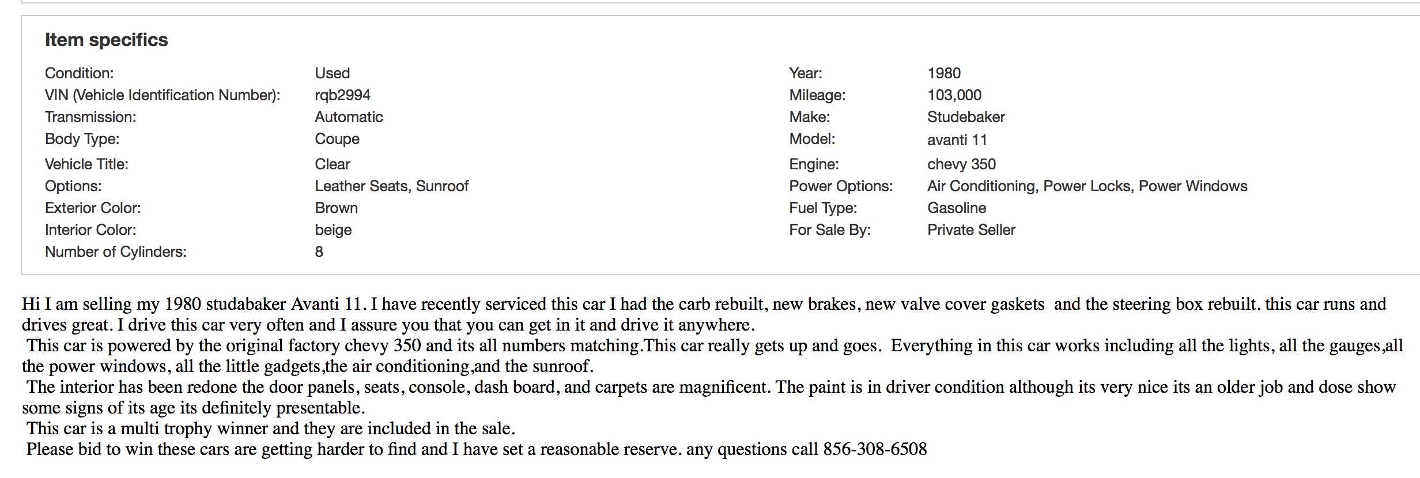Click the beige interior color value
The image size is (1420, 478).
coord(333,230)
